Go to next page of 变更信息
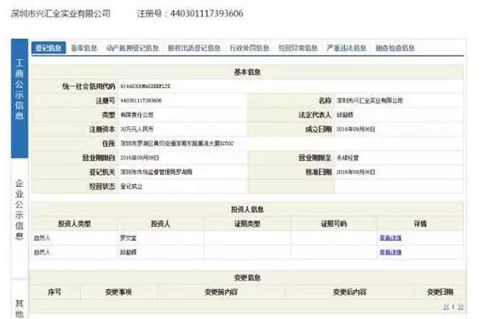The width and height of the screenshot is (483, 319). [461, 306]
